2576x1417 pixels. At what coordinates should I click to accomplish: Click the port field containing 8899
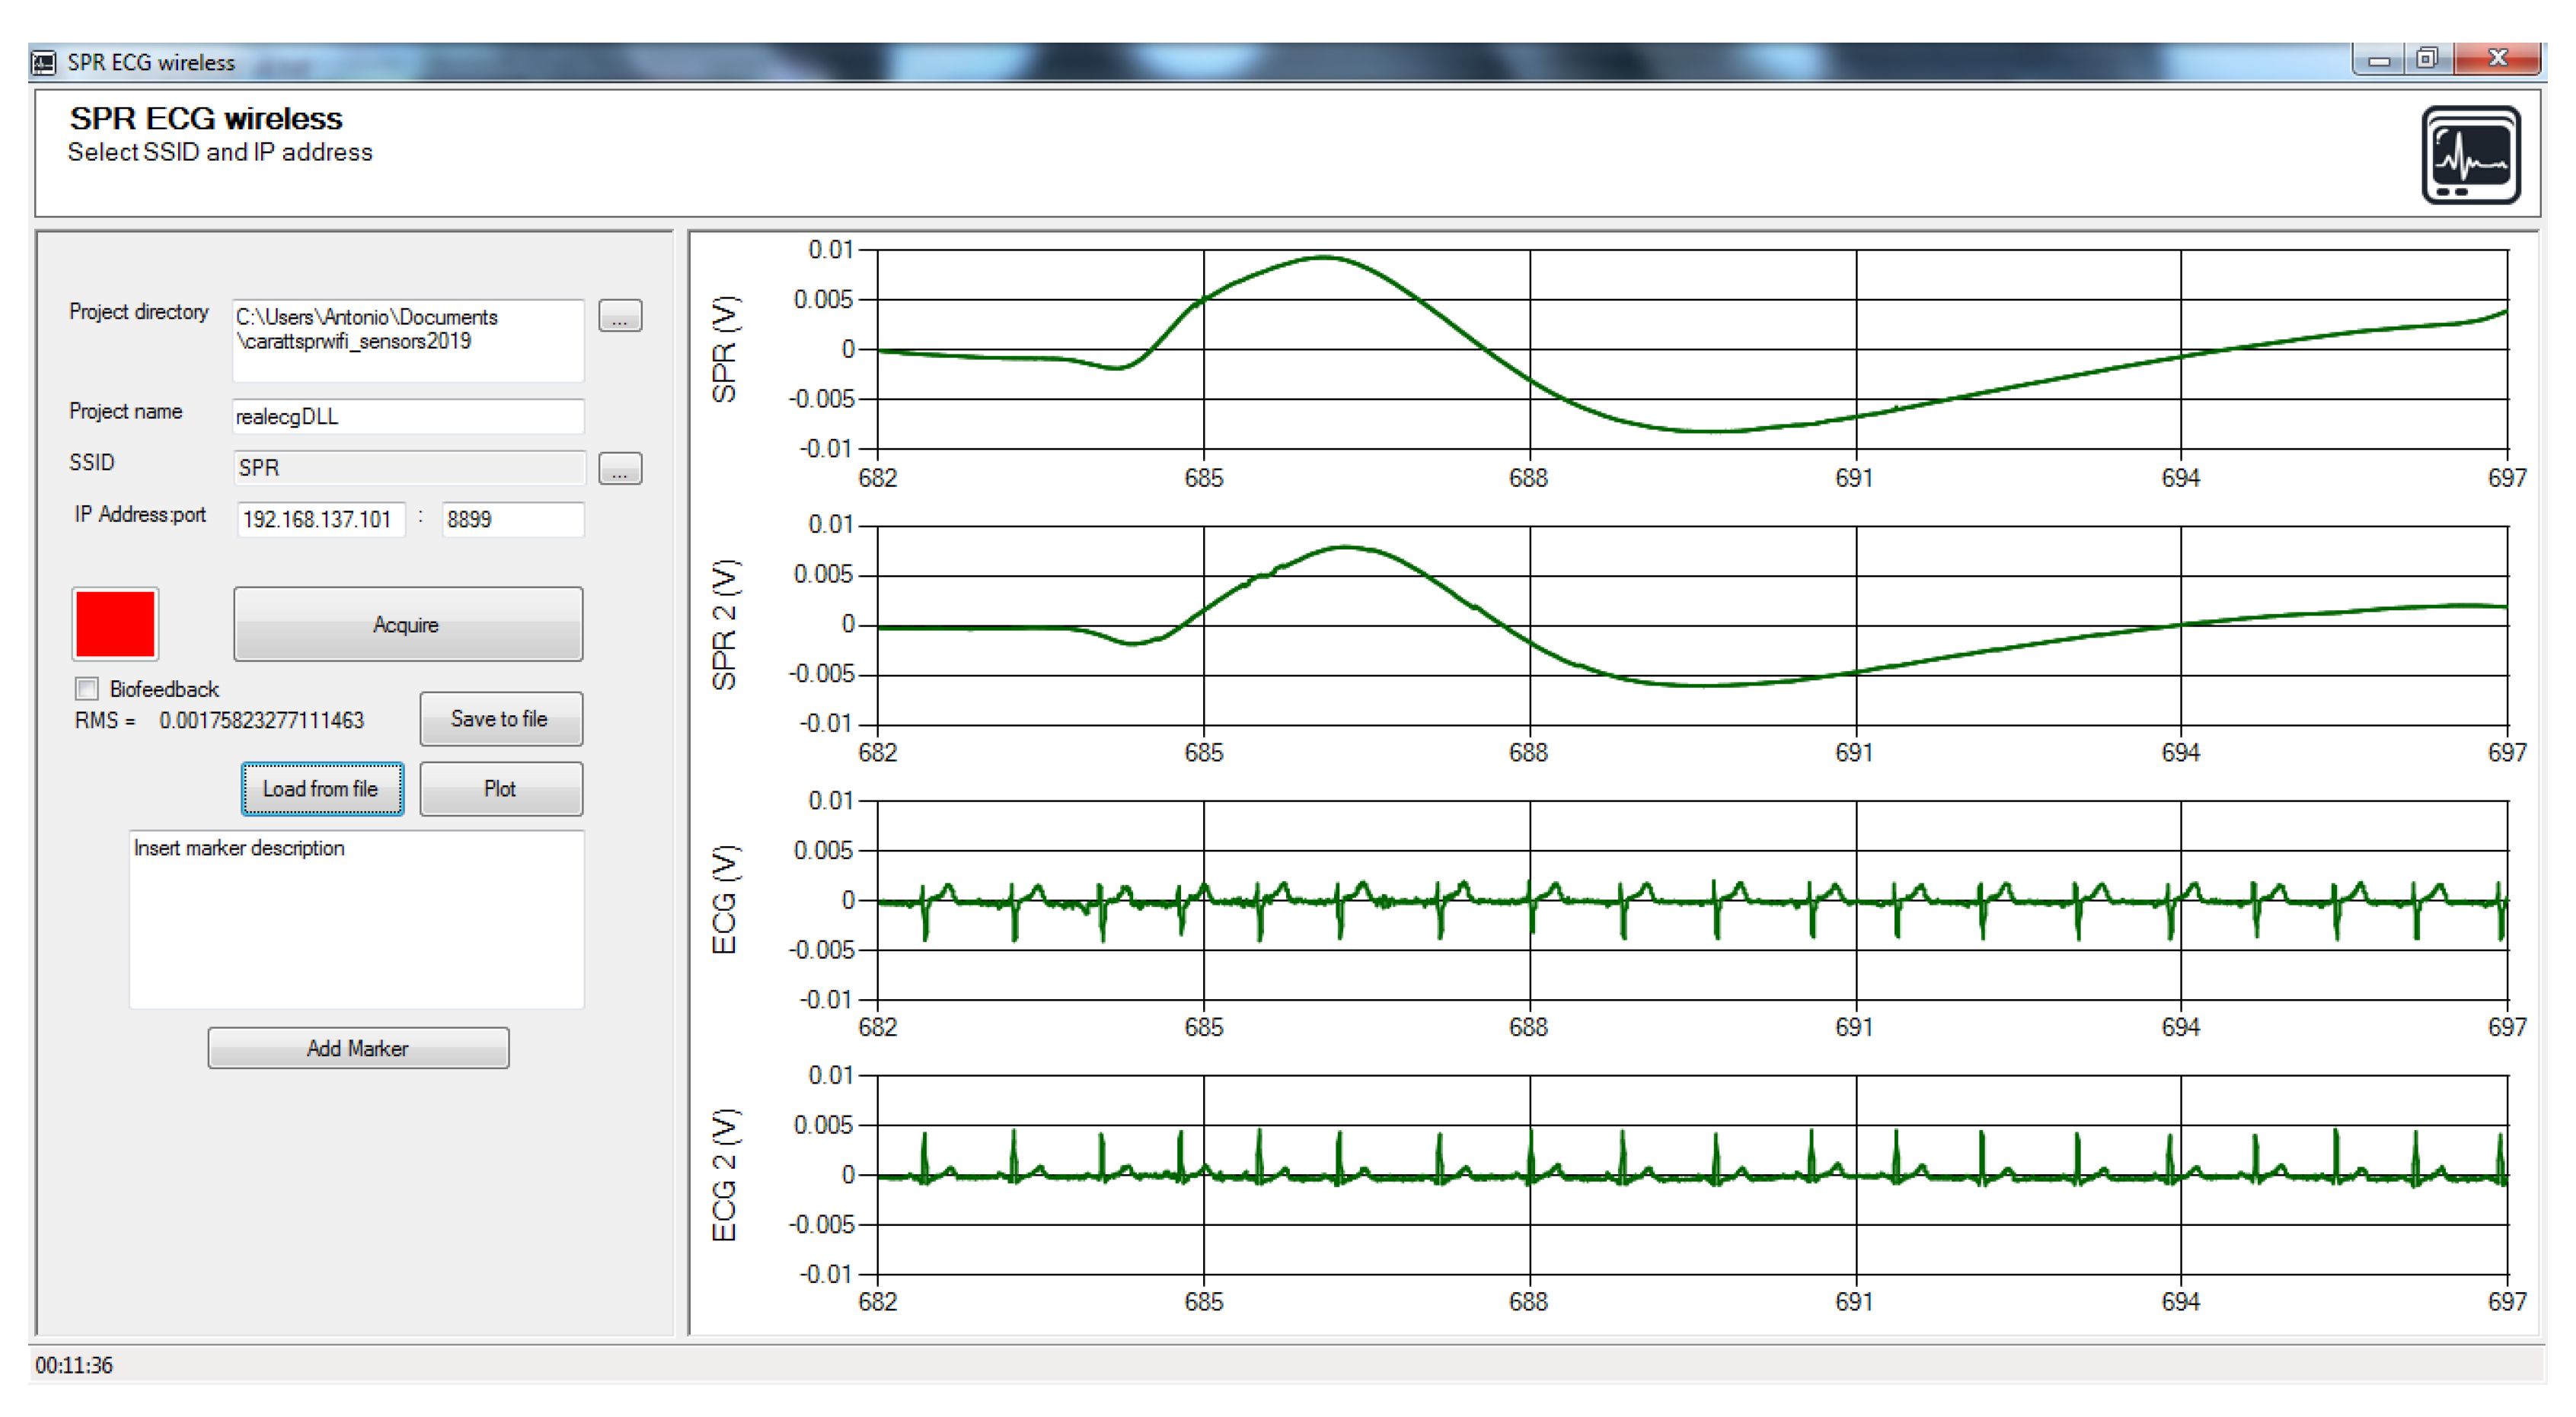click(512, 519)
